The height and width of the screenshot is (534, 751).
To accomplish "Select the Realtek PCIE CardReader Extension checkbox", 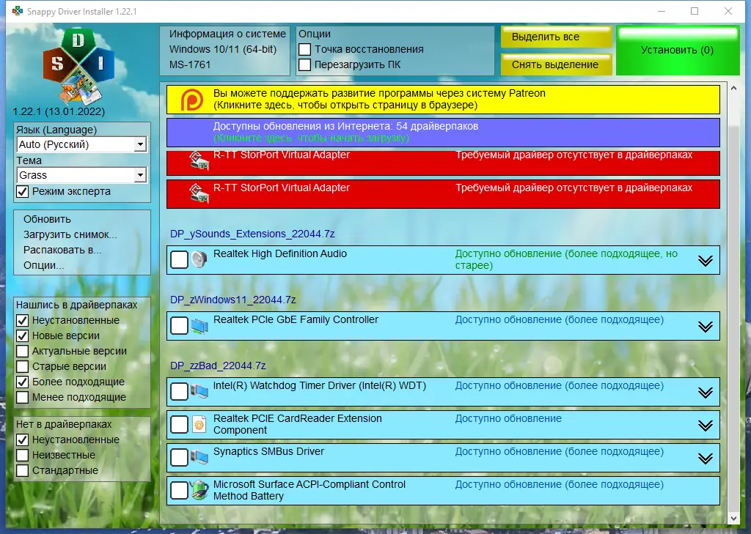I will click(x=179, y=424).
